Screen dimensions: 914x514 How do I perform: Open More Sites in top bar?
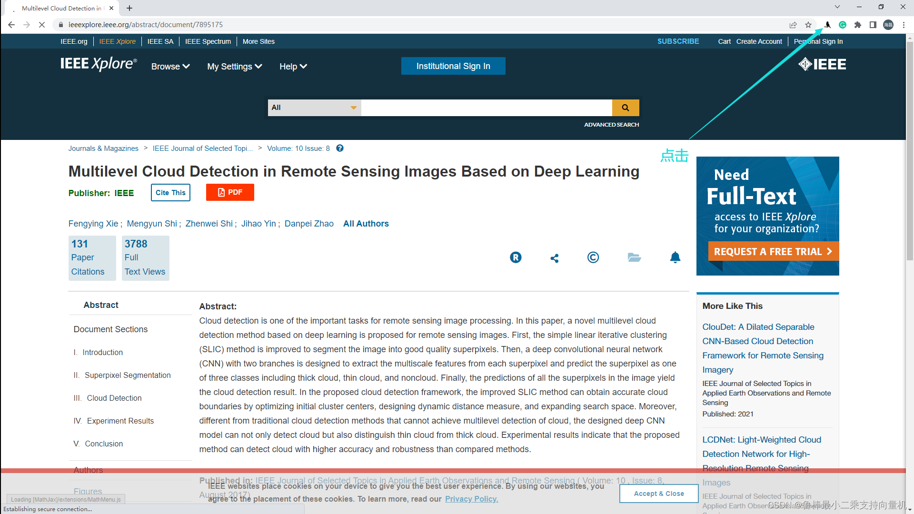point(258,41)
